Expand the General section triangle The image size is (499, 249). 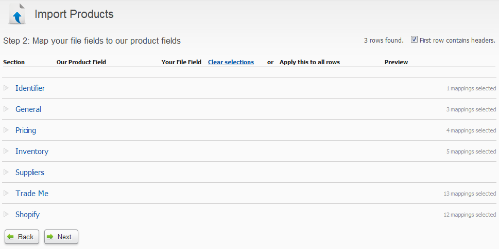point(6,109)
